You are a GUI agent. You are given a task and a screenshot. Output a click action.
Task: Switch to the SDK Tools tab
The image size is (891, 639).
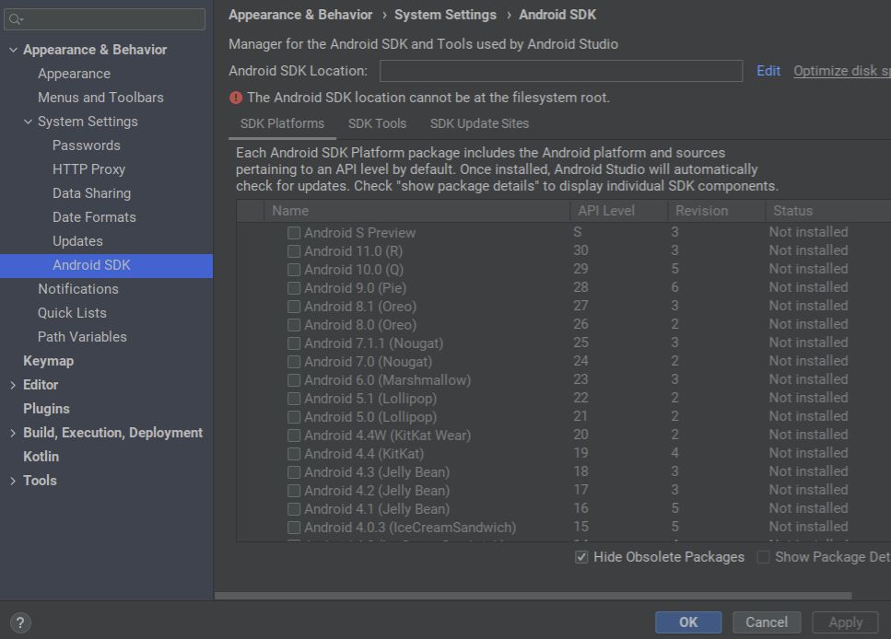click(x=377, y=123)
